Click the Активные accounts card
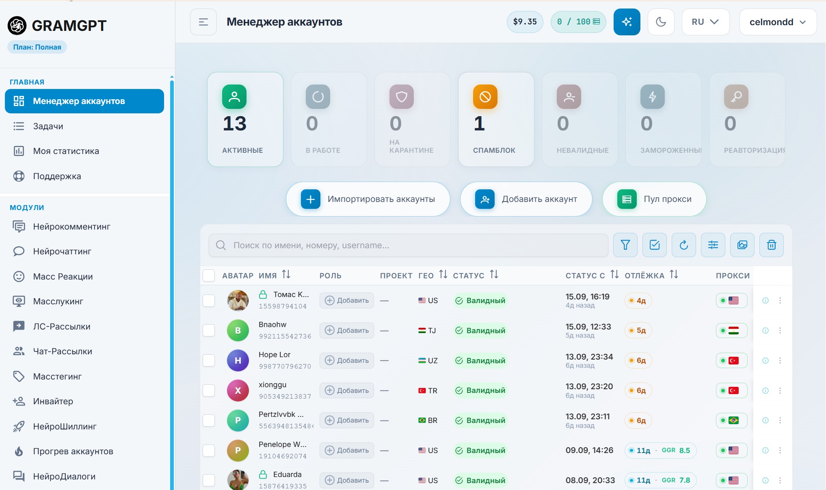Viewport: 826px width, 490px height. click(x=245, y=119)
